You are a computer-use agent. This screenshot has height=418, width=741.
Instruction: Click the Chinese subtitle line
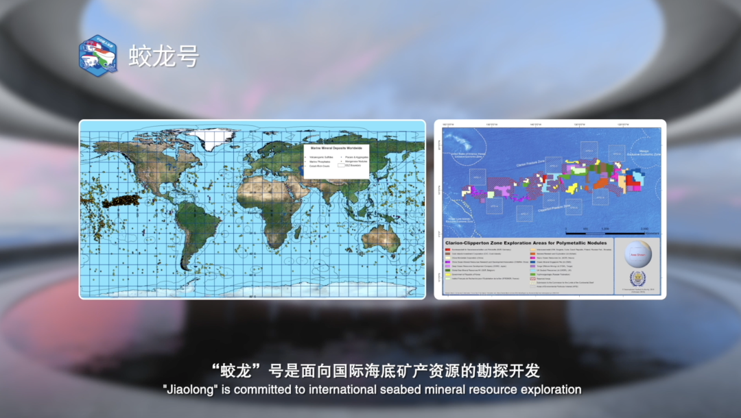376,371
